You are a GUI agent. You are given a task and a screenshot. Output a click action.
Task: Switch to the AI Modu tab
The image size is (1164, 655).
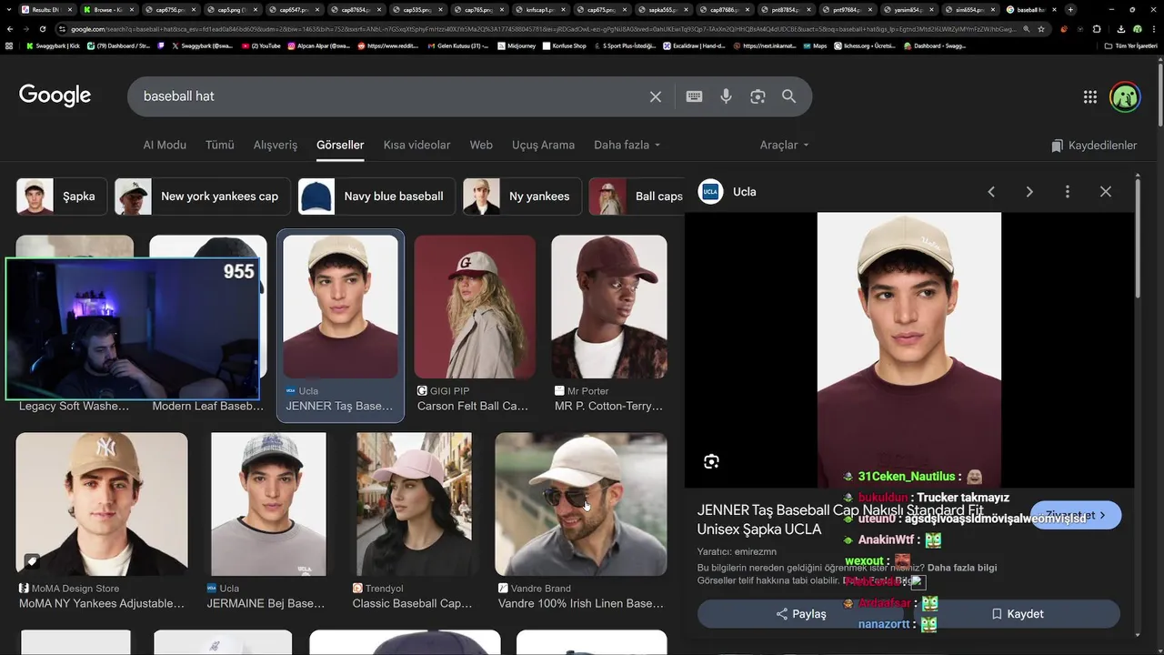(165, 146)
